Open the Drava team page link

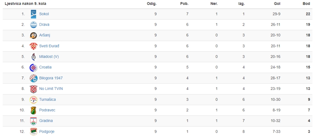tap(44, 25)
